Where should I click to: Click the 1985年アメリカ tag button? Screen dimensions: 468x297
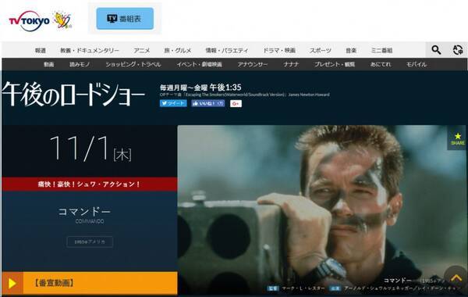(x=90, y=242)
